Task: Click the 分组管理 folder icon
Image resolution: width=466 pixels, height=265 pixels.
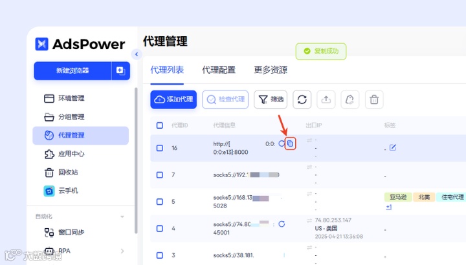Action: coord(49,117)
